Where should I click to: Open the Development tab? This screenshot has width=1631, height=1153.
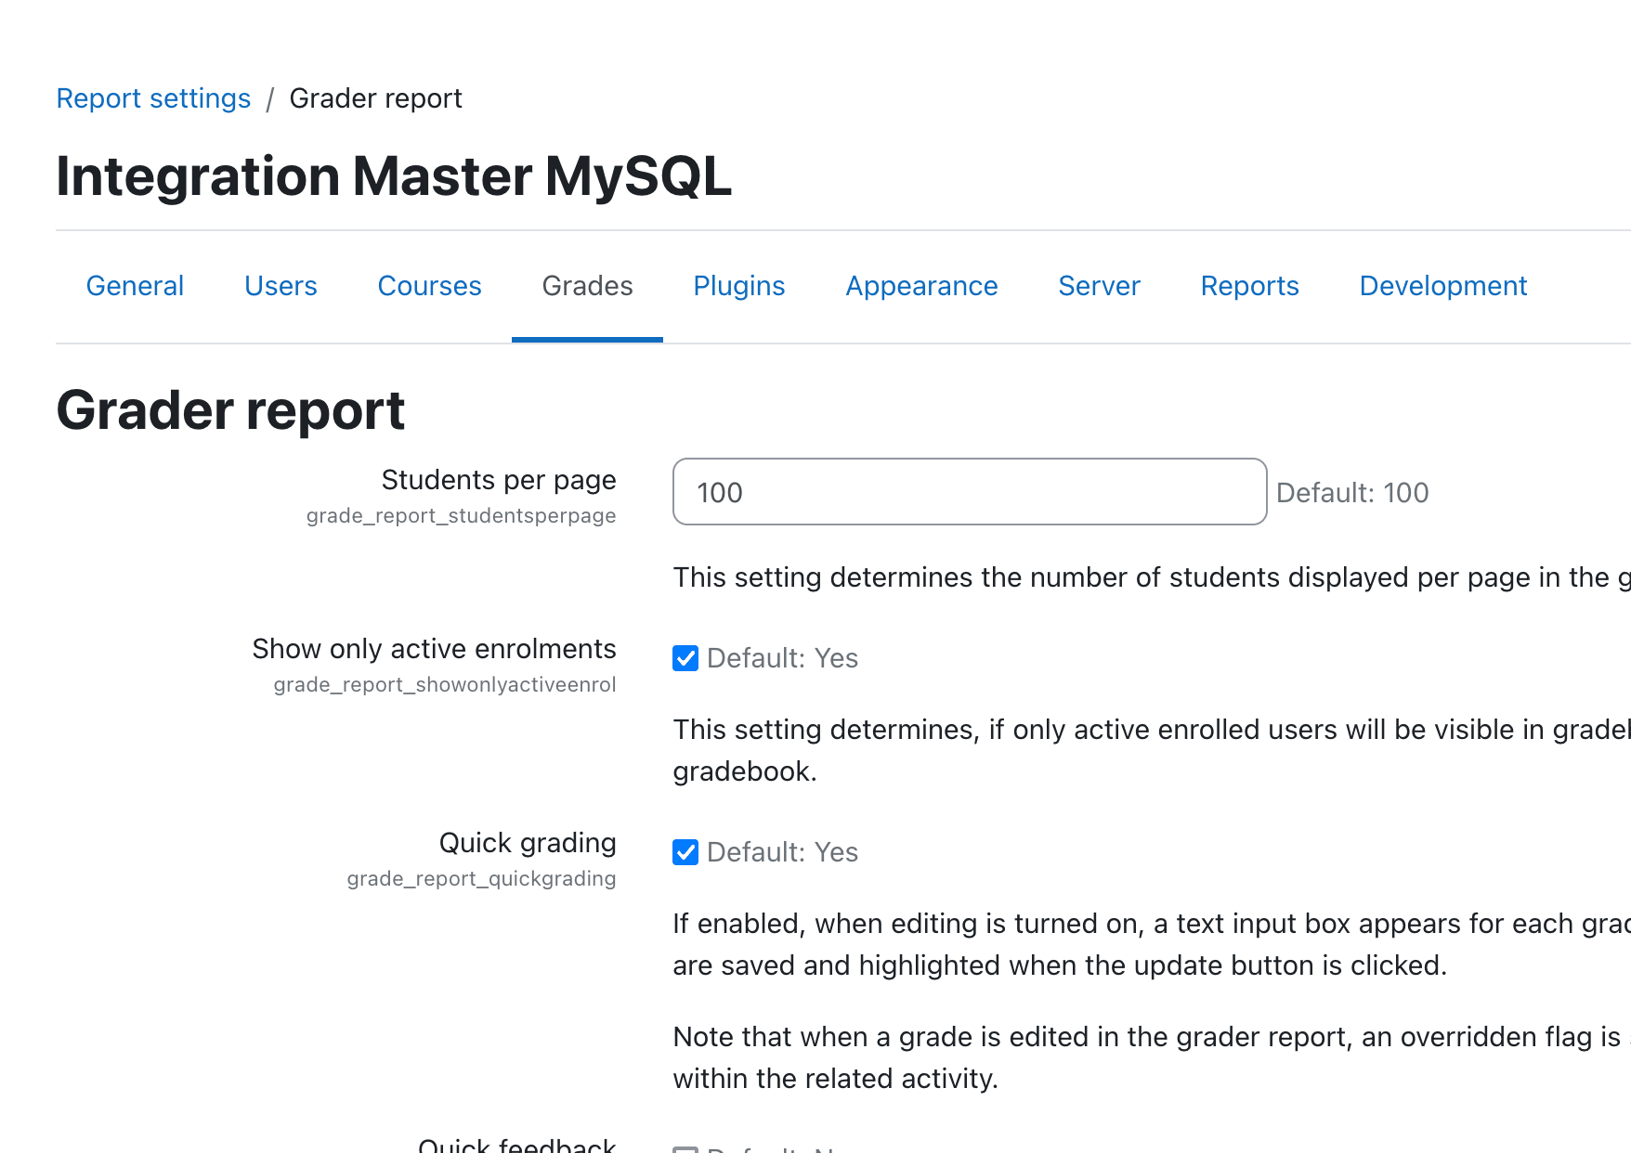pyautogui.click(x=1442, y=286)
